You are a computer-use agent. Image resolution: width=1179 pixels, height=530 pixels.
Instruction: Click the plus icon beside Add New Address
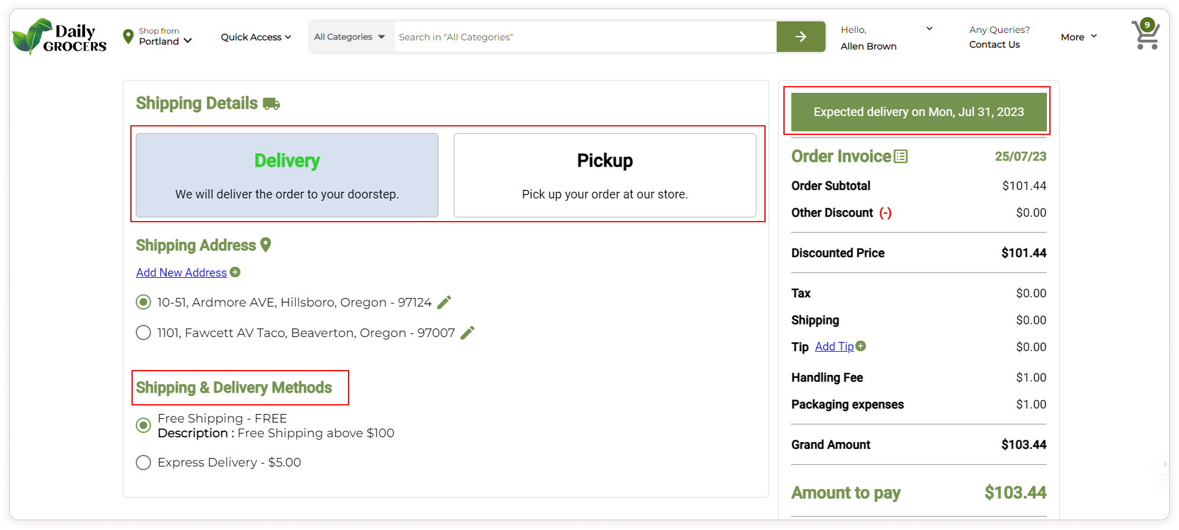click(x=235, y=272)
